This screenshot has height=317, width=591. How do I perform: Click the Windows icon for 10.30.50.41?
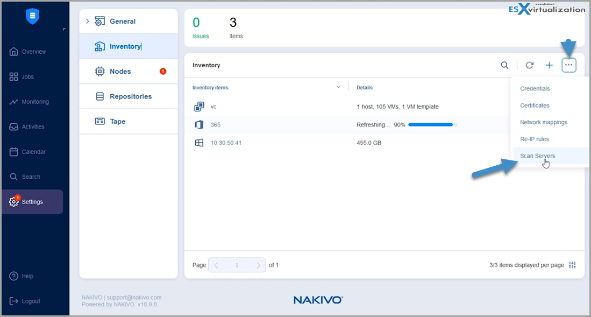[x=199, y=143]
